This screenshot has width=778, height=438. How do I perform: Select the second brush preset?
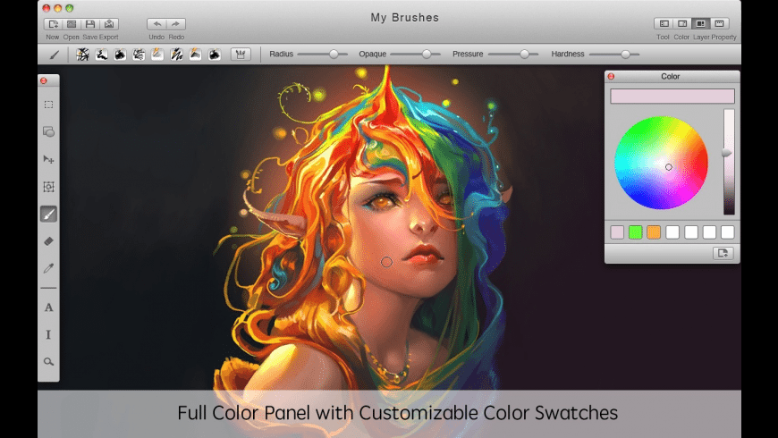(x=102, y=54)
